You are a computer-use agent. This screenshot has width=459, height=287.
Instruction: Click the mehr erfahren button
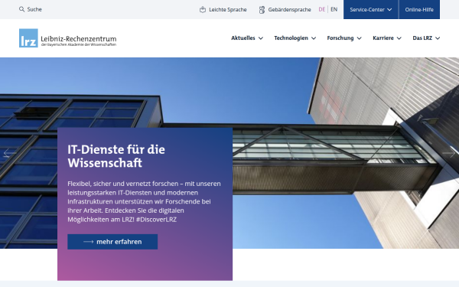pos(112,242)
